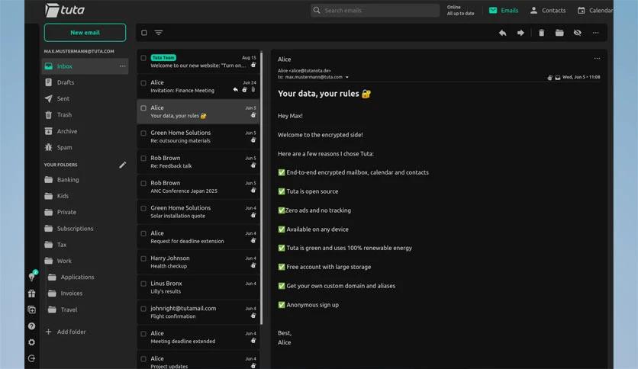638x369 pixels.
Task: Click the Tuta logo
Action: click(65, 10)
